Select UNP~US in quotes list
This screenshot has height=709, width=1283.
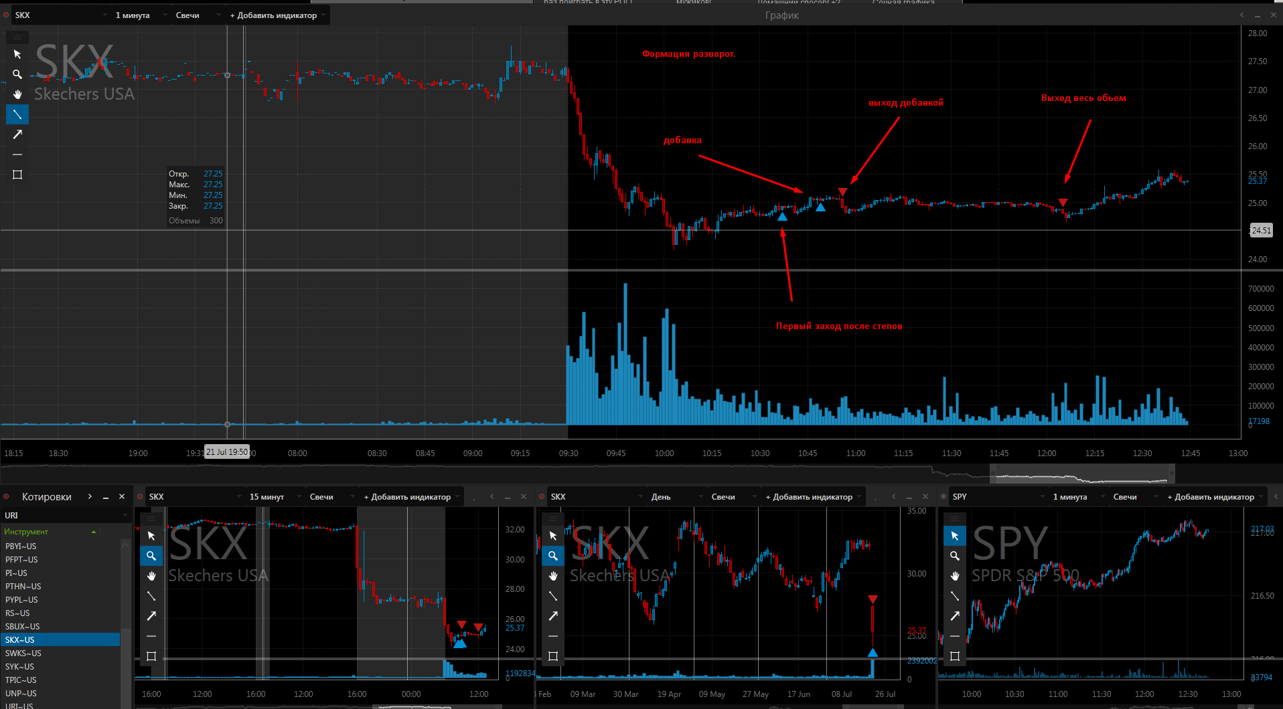pyautogui.click(x=60, y=693)
